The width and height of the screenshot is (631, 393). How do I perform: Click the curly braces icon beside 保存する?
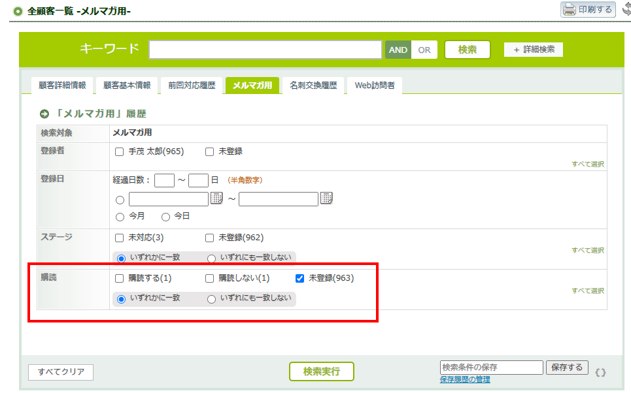click(x=600, y=373)
